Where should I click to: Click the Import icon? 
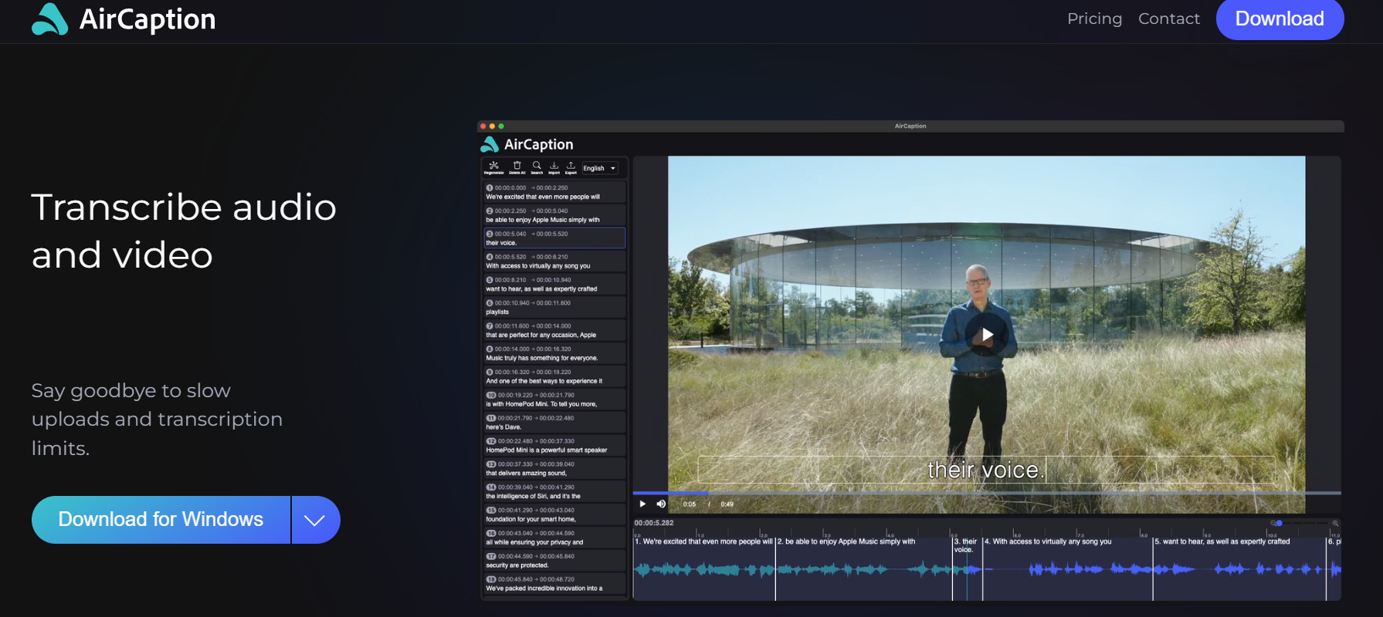[554, 167]
